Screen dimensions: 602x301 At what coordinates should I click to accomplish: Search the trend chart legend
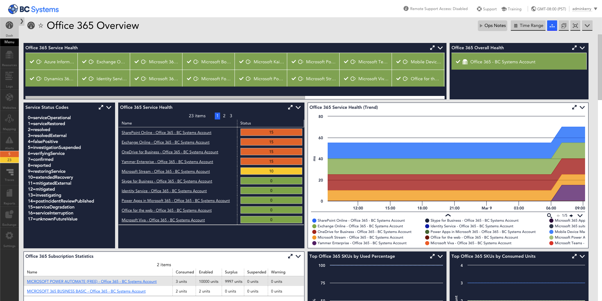point(549,215)
